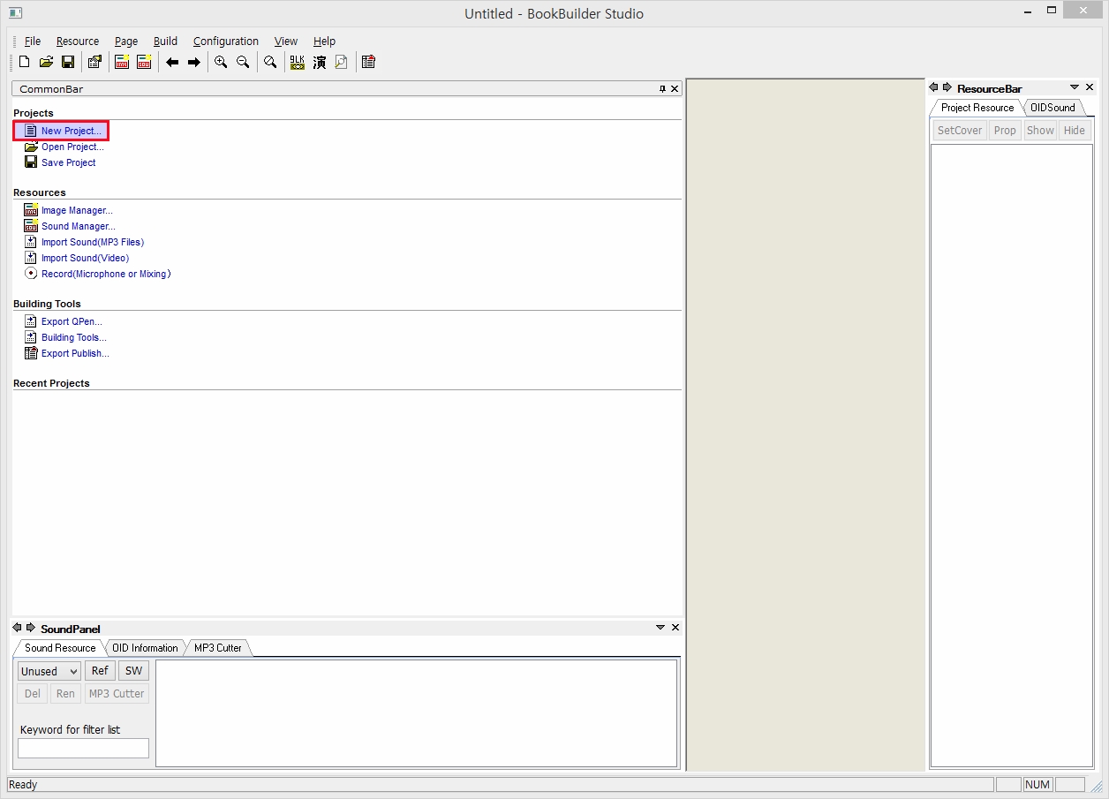This screenshot has height=799, width=1109.
Task: Click the disk icon beside Save Project
Action: click(x=31, y=162)
